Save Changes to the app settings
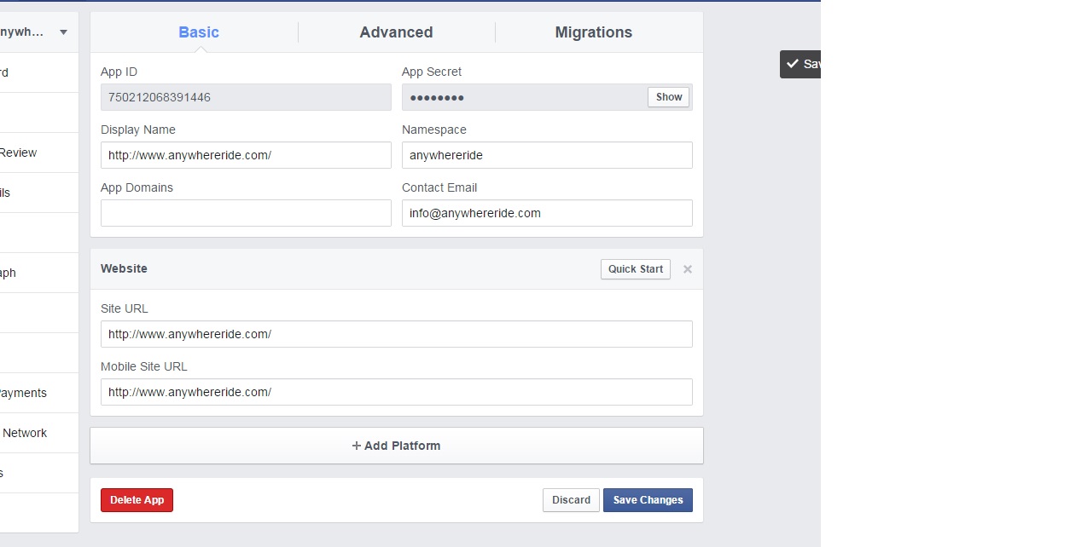This screenshot has width=1070, height=547. point(648,500)
